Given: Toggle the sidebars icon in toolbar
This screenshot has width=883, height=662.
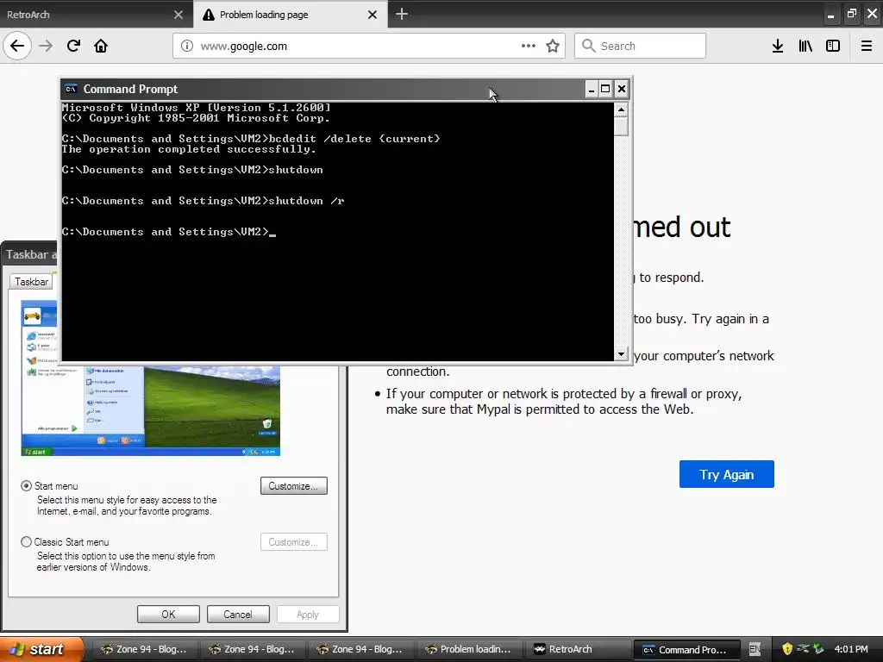Looking at the screenshot, I should [833, 46].
